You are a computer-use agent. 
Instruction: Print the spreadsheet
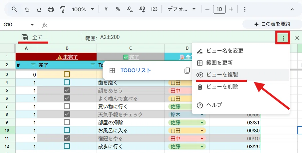51,9
